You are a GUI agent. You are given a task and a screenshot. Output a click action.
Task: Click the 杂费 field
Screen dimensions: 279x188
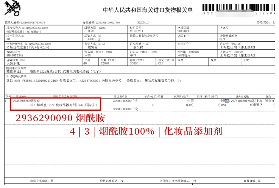pos(258,62)
